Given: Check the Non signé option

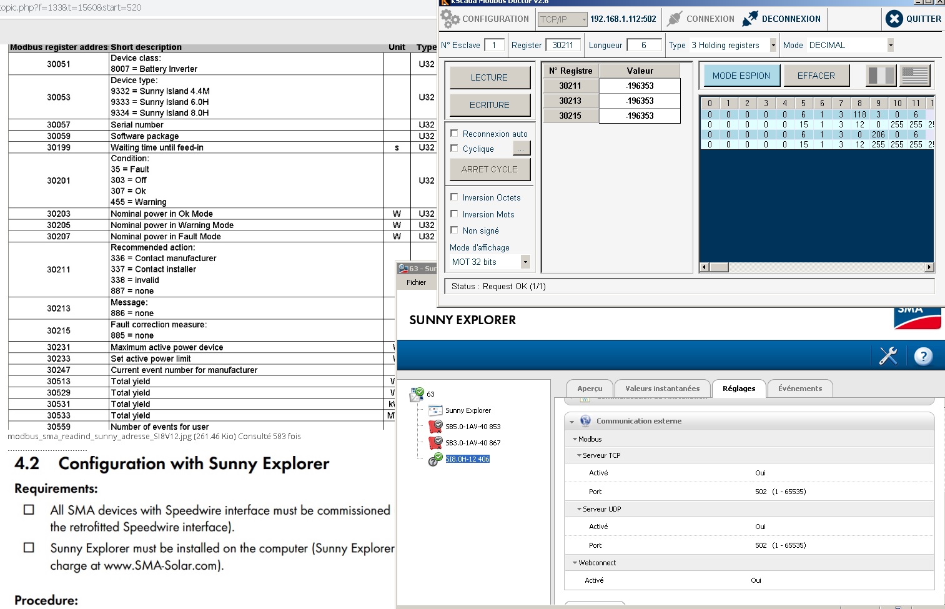Looking at the screenshot, I should point(454,230).
